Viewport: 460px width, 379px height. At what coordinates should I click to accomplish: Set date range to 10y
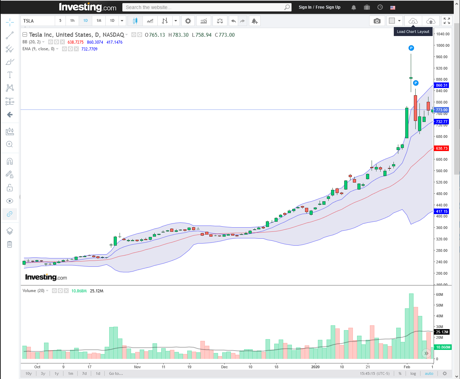(29, 373)
